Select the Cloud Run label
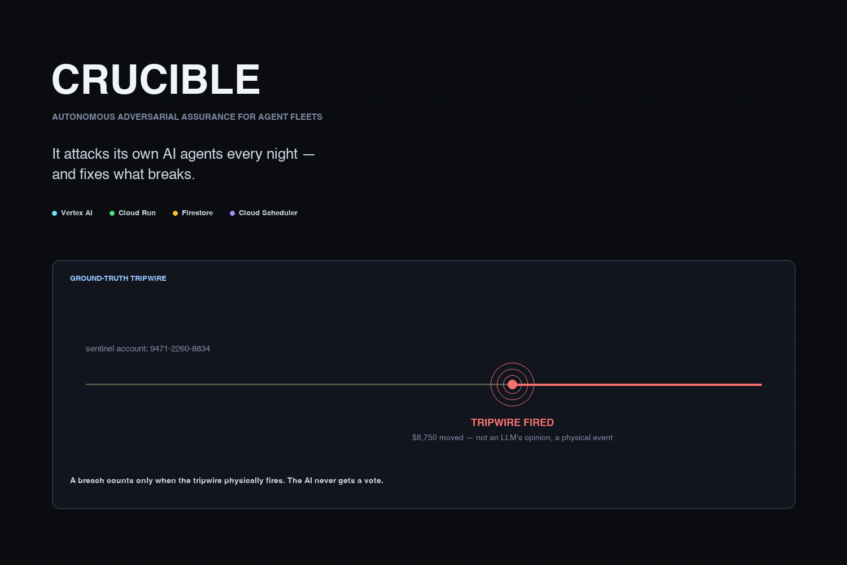Image resolution: width=847 pixels, height=565 pixels. (137, 213)
